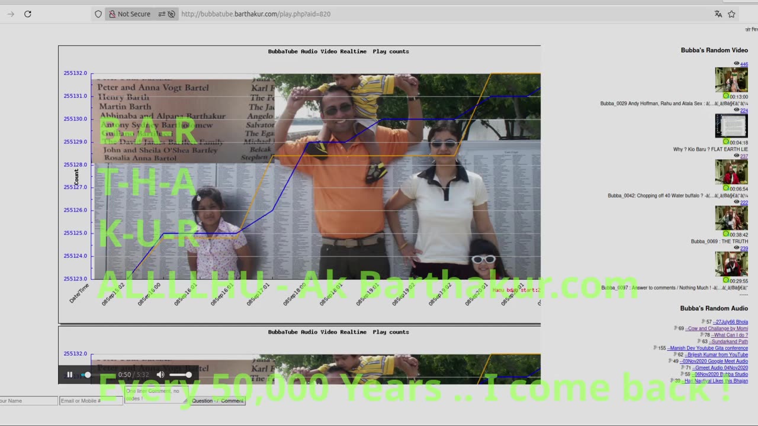Open view count link 239

tap(744, 248)
